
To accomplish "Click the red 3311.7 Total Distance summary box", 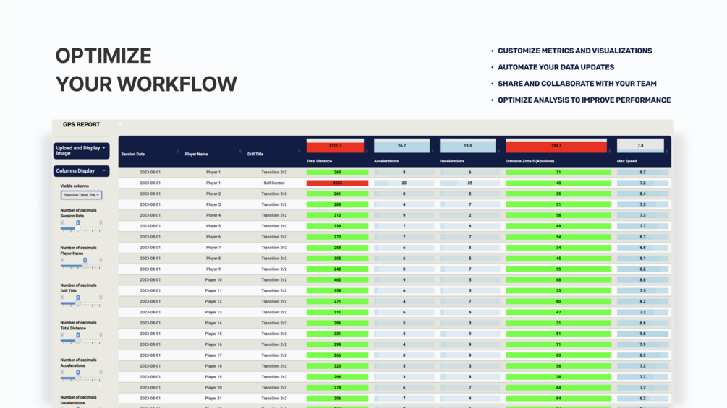I will (335, 146).
